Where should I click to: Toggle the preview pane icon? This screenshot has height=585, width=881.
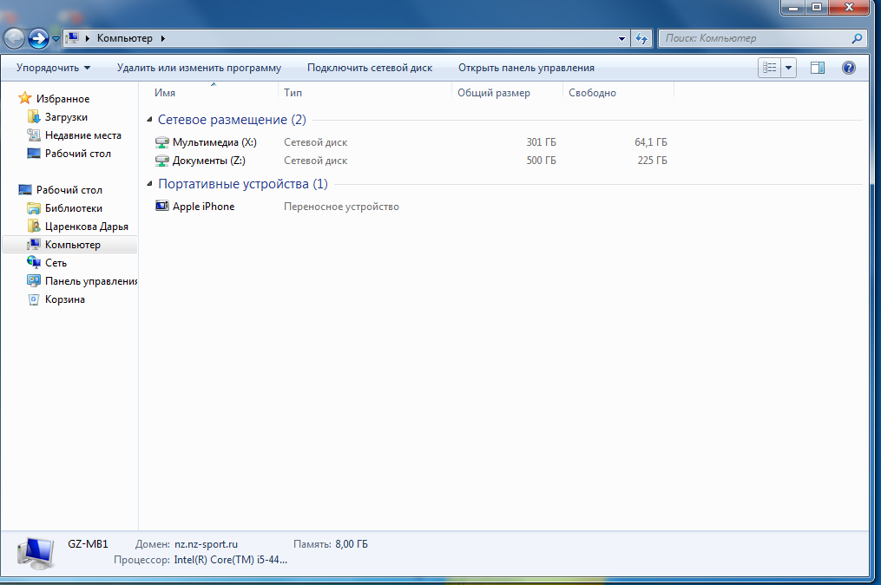pyautogui.click(x=817, y=68)
